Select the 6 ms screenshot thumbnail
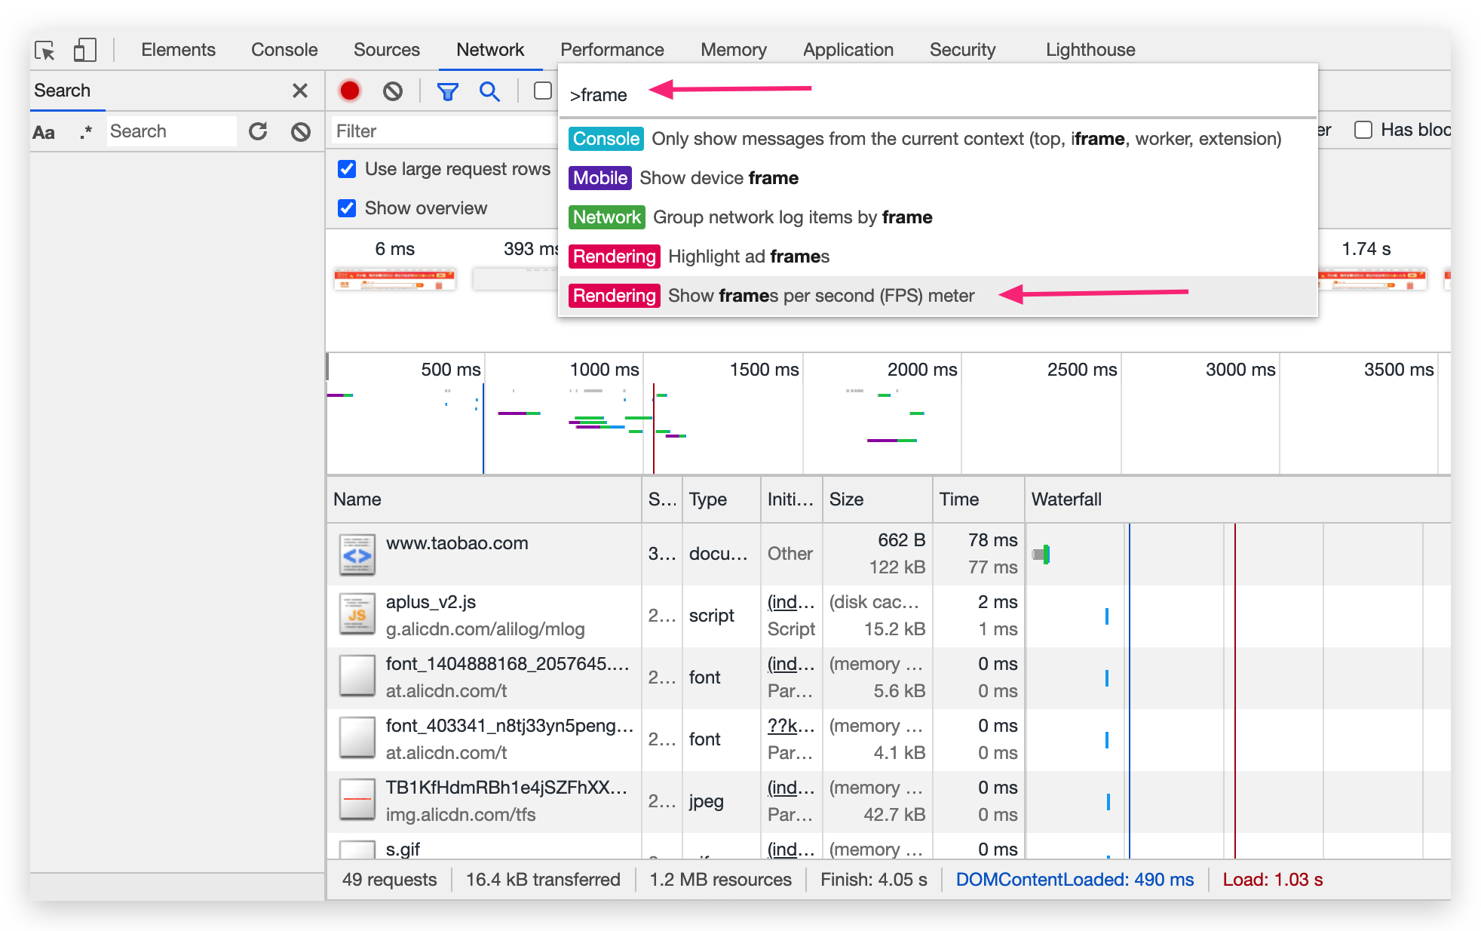This screenshot has width=1481, height=931. 394,279
